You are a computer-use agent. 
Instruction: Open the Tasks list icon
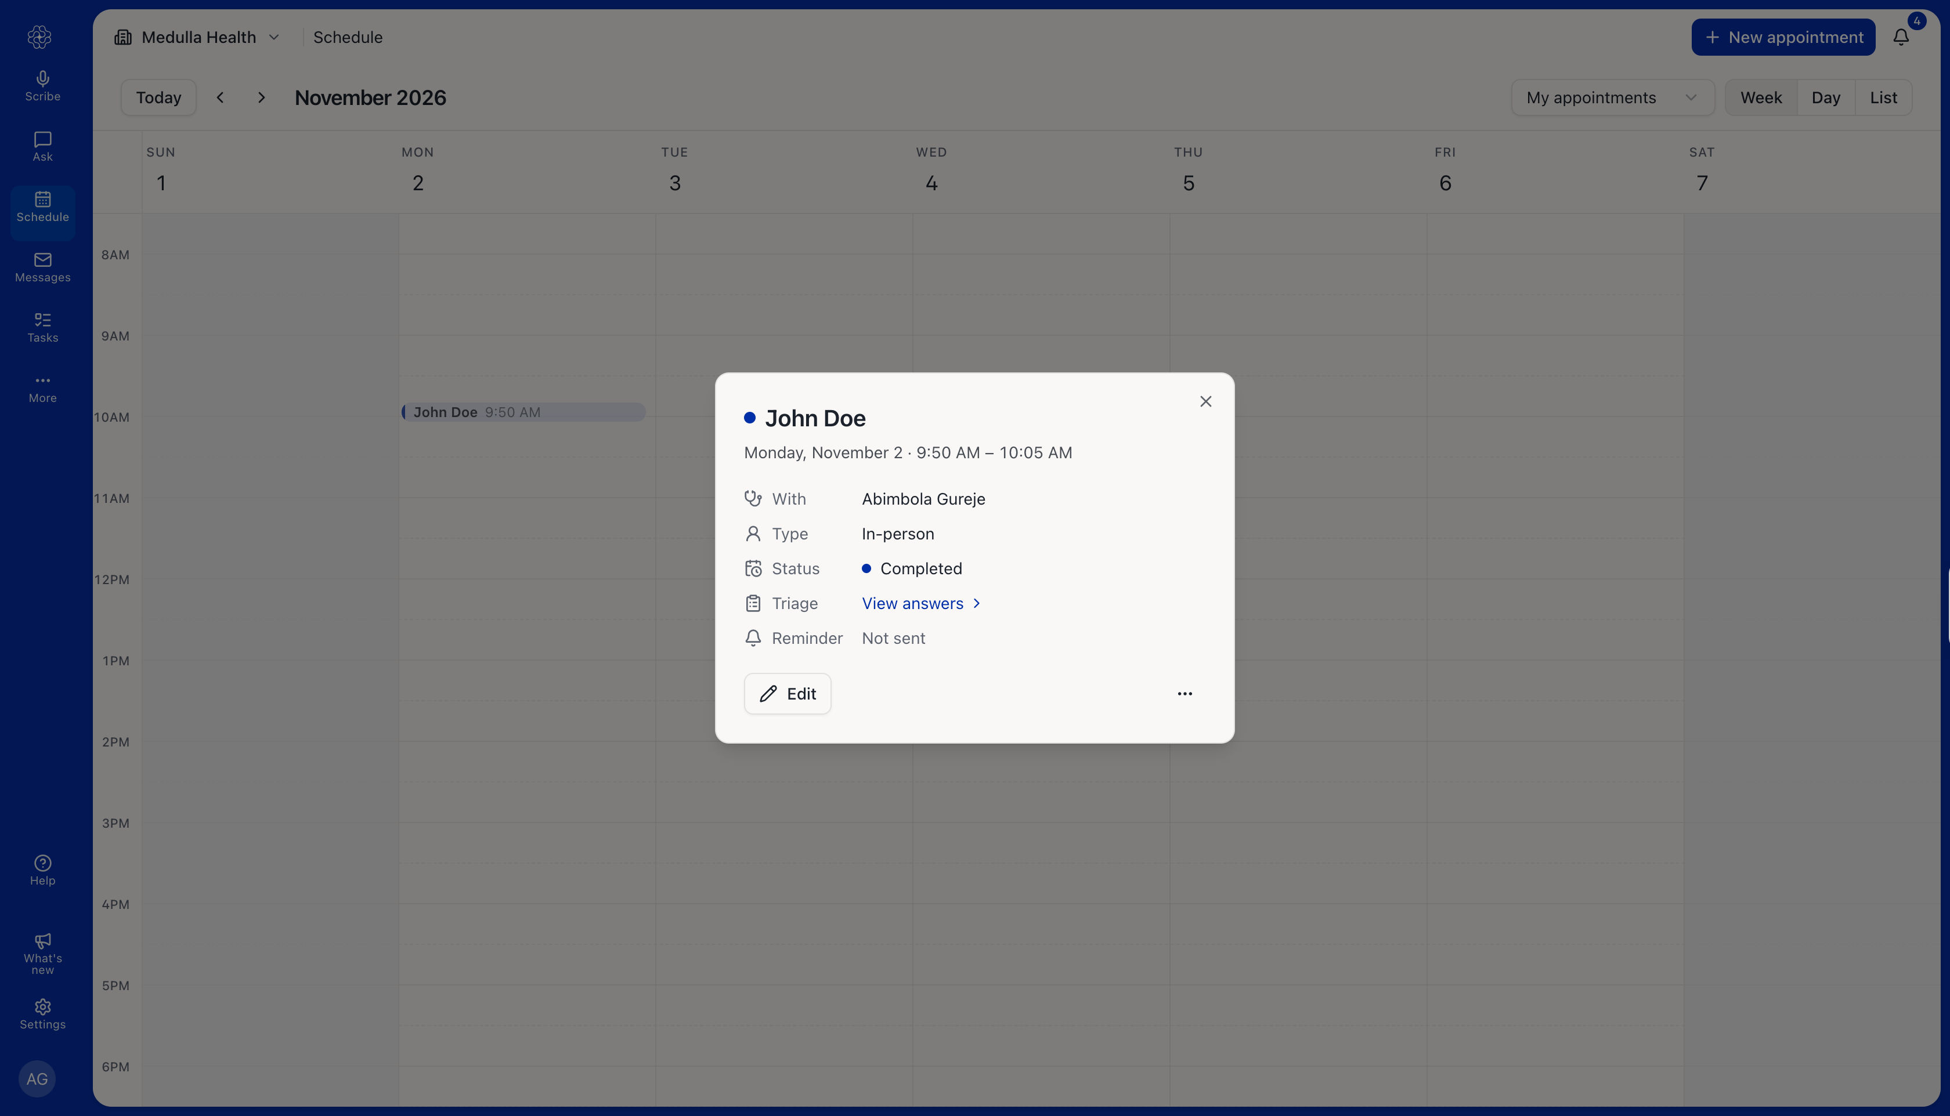coord(42,328)
